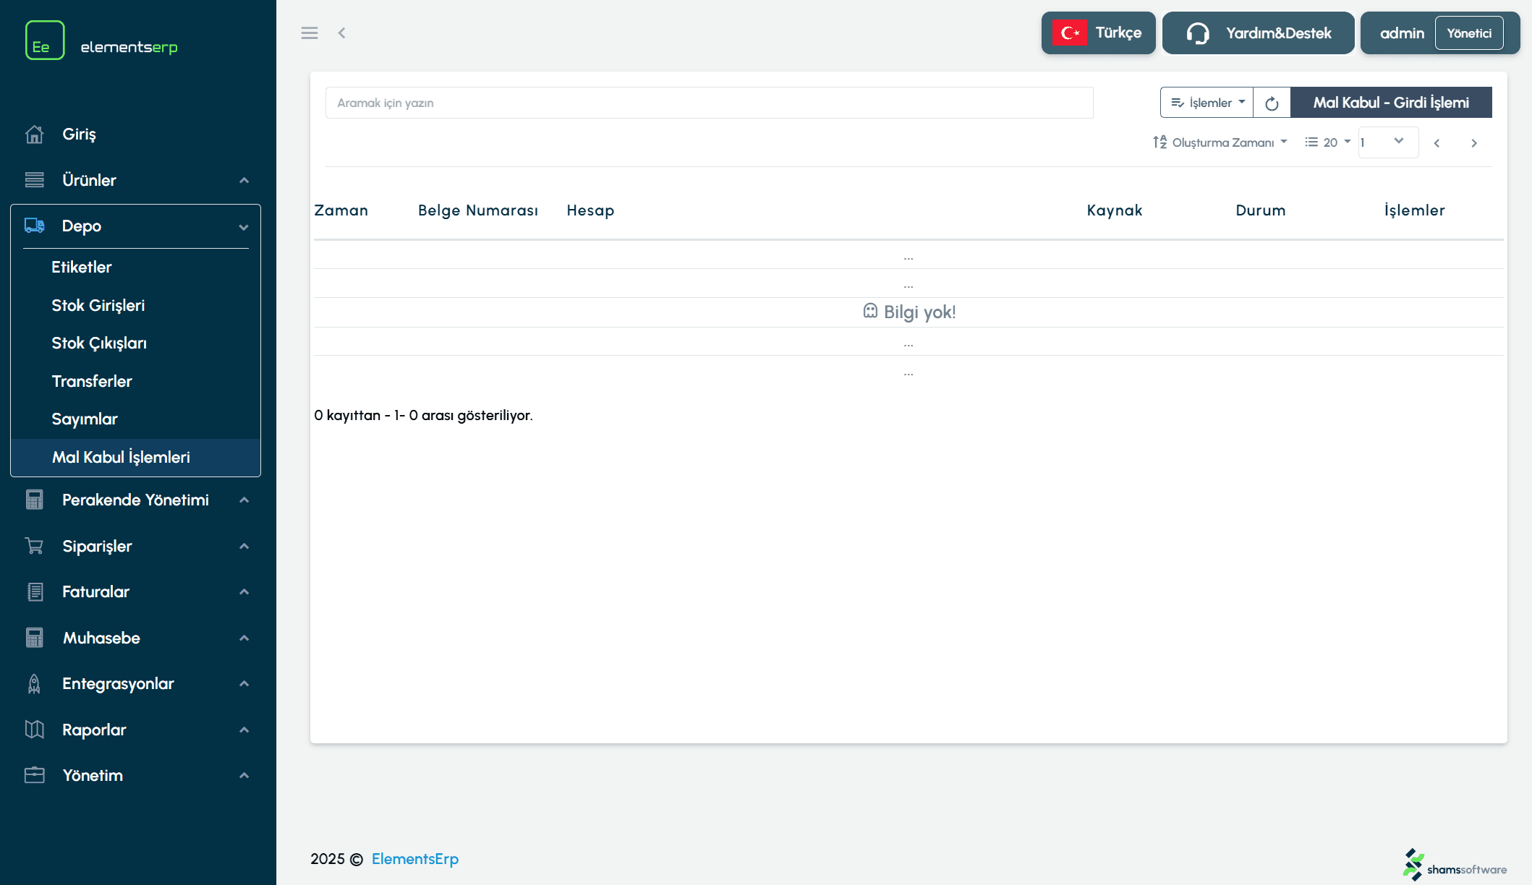The image size is (1532, 885).
Task: Click the ElementsErp logo icon
Action: (45, 40)
